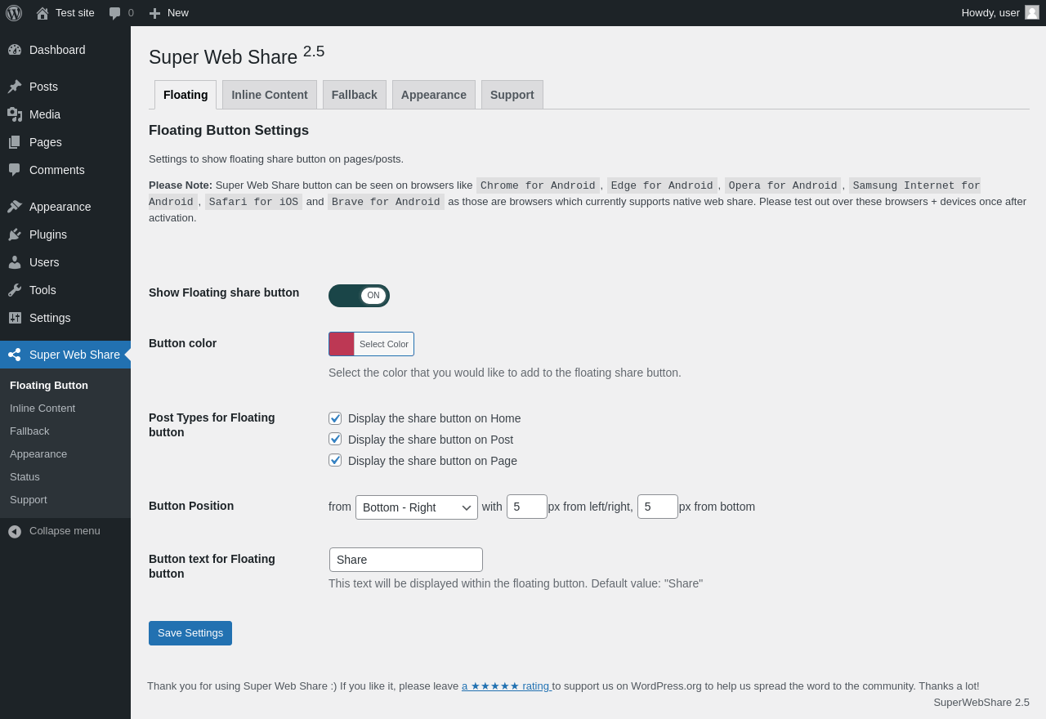This screenshot has width=1046, height=719.
Task: Click Howdy, user account link
Action: click(990, 13)
